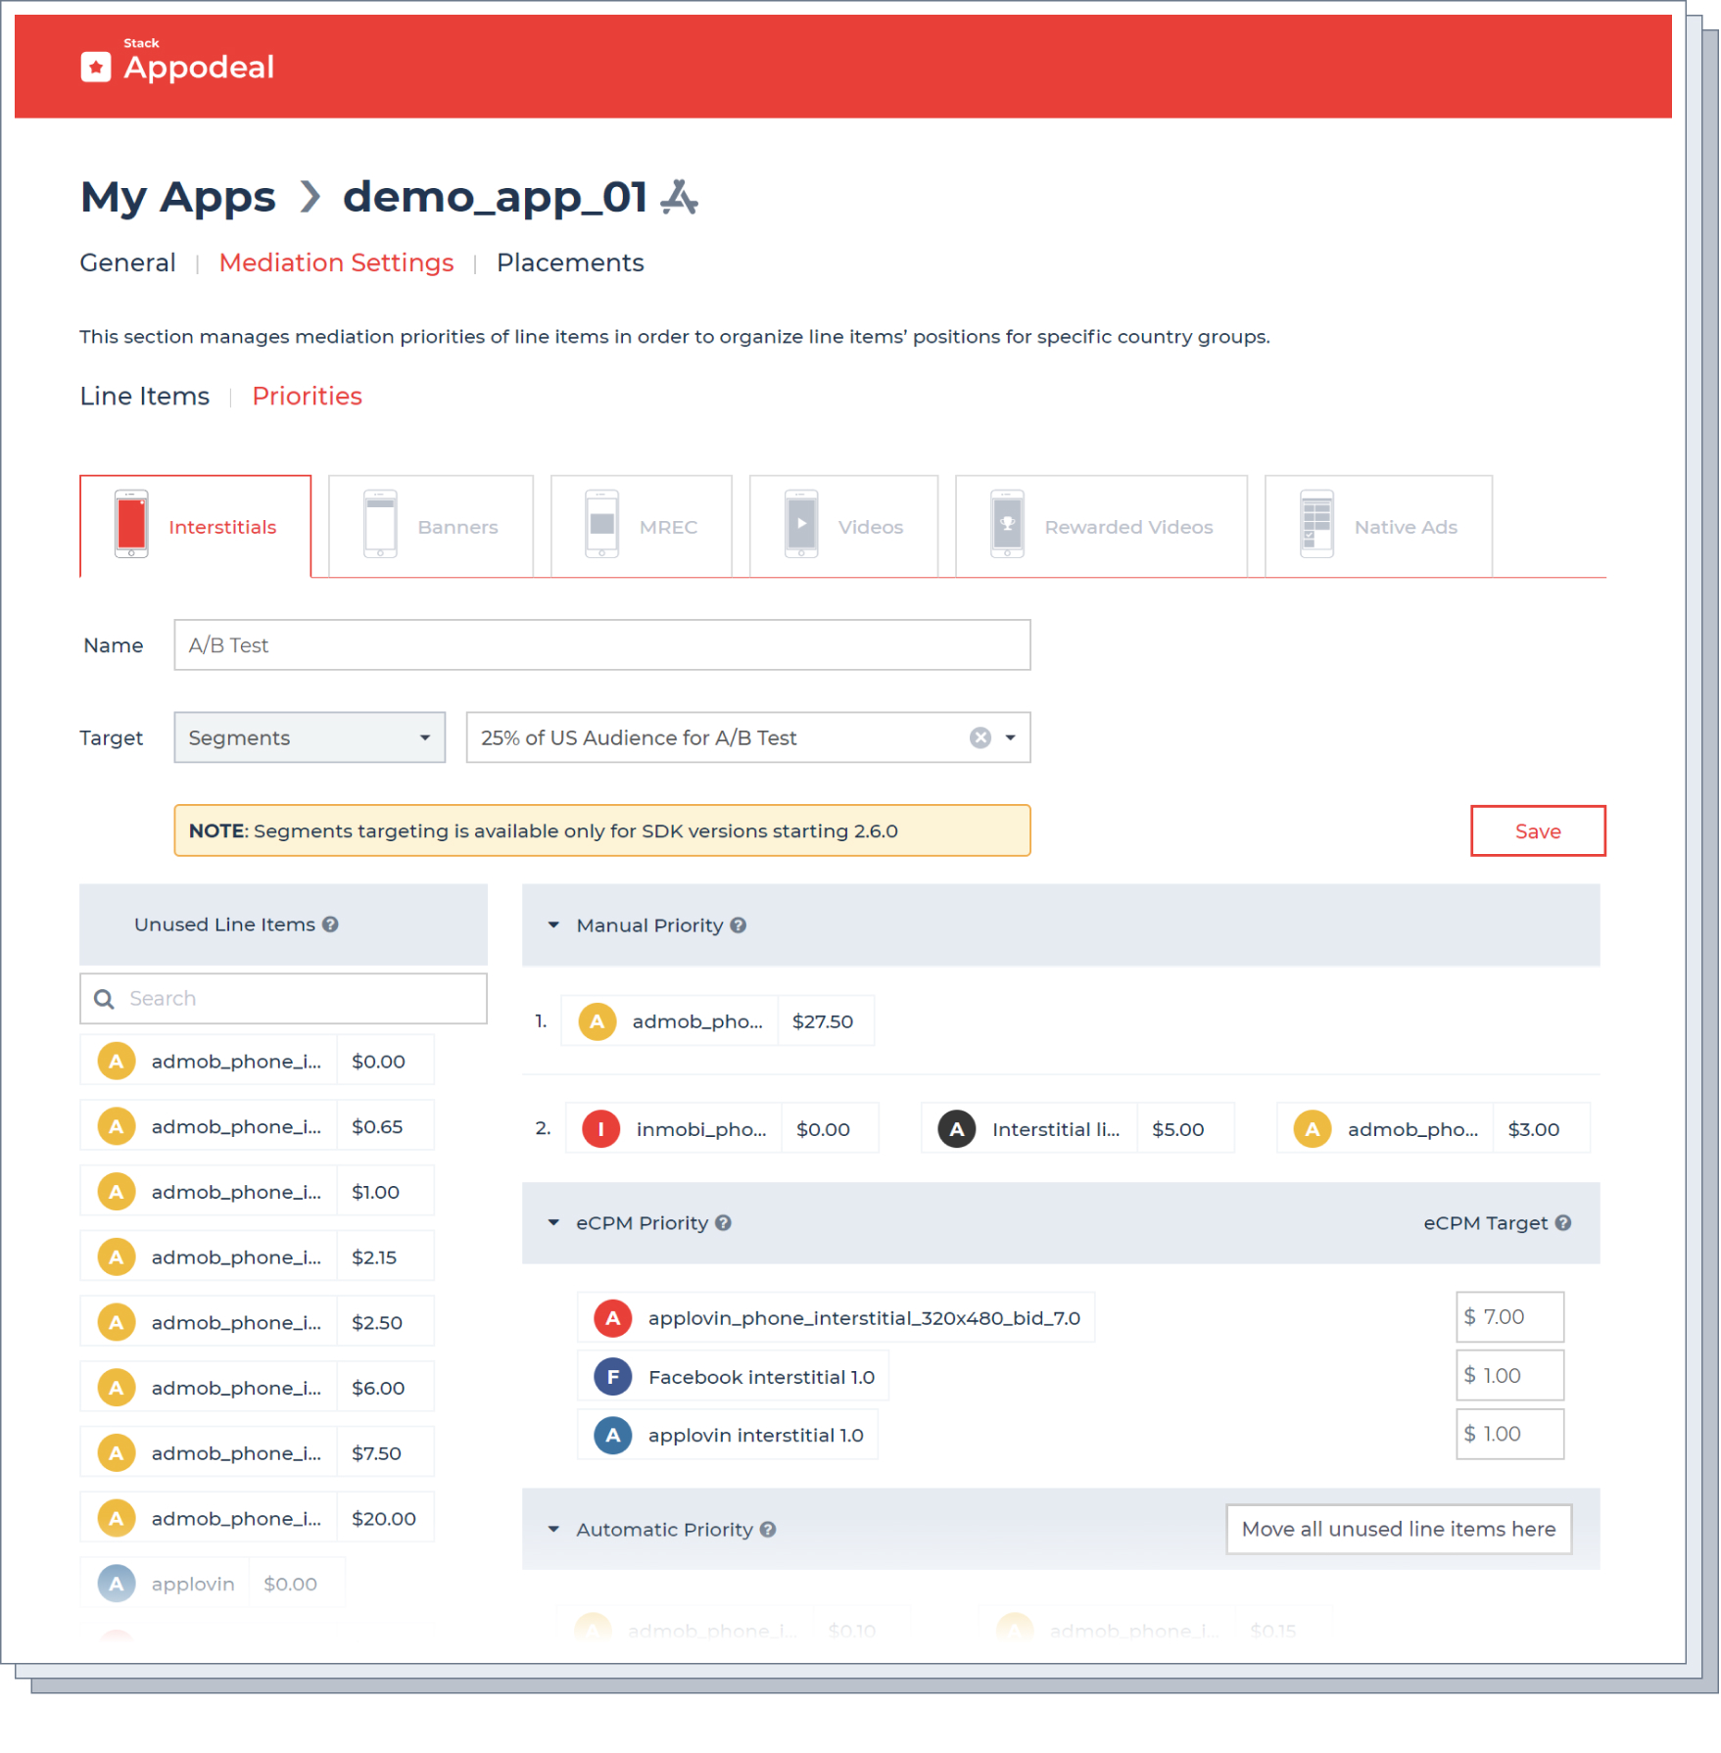Click the blue applovin interstitial 1.0 icon
The width and height of the screenshot is (1721, 1753).
(x=613, y=1436)
